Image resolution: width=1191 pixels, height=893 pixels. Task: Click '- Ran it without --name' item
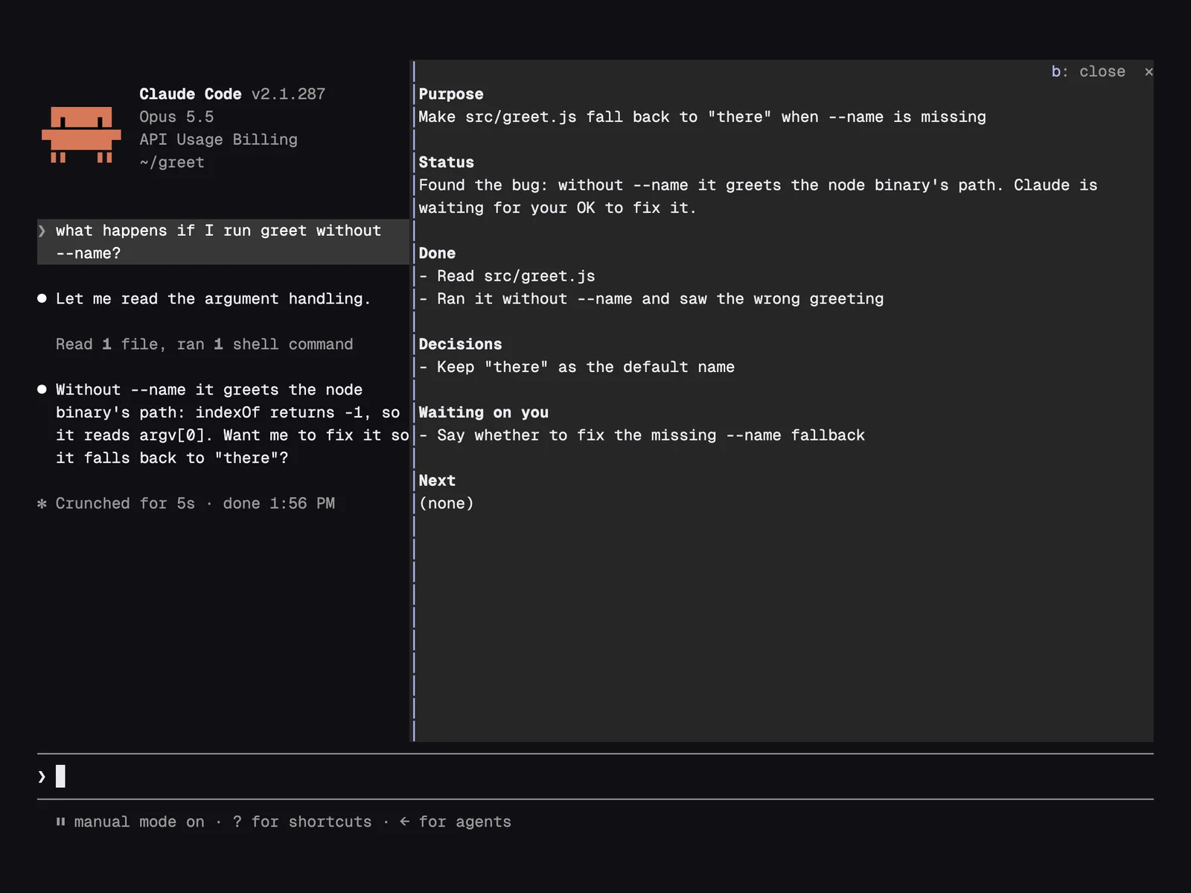(651, 298)
